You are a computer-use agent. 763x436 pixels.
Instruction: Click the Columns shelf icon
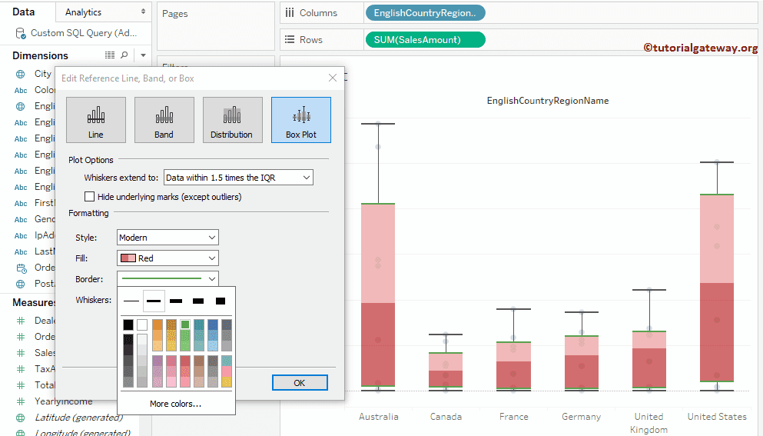pyautogui.click(x=290, y=12)
